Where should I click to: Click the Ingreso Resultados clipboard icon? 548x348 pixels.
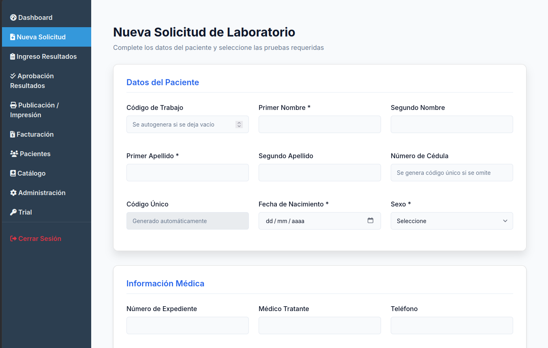point(13,56)
